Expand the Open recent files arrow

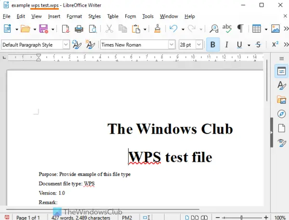click(x=35, y=29)
